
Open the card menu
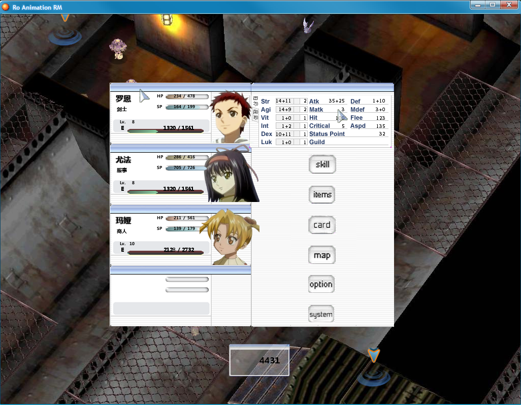tap(321, 225)
